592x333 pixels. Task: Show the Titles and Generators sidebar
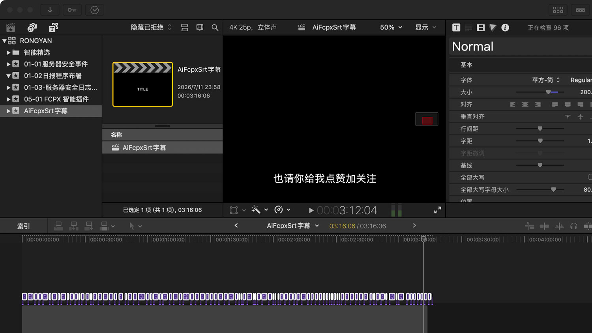coord(53,28)
